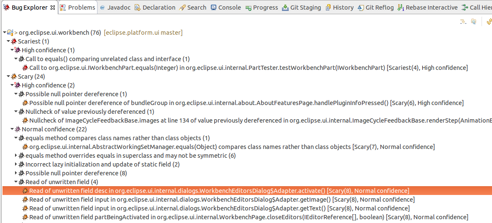This screenshot has height=223, width=492.
Task: Expand 'Possible null pointer dereference (8)'
Action: [x=16, y=173]
